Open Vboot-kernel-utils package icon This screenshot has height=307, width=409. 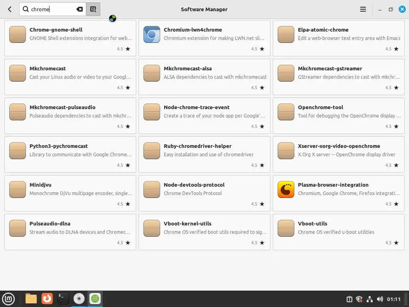pyautogui.click(x=151, y=228)
